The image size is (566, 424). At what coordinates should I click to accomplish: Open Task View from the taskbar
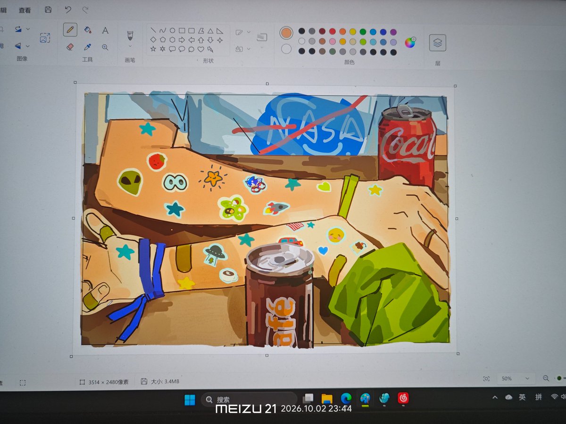tap(308, 399)
